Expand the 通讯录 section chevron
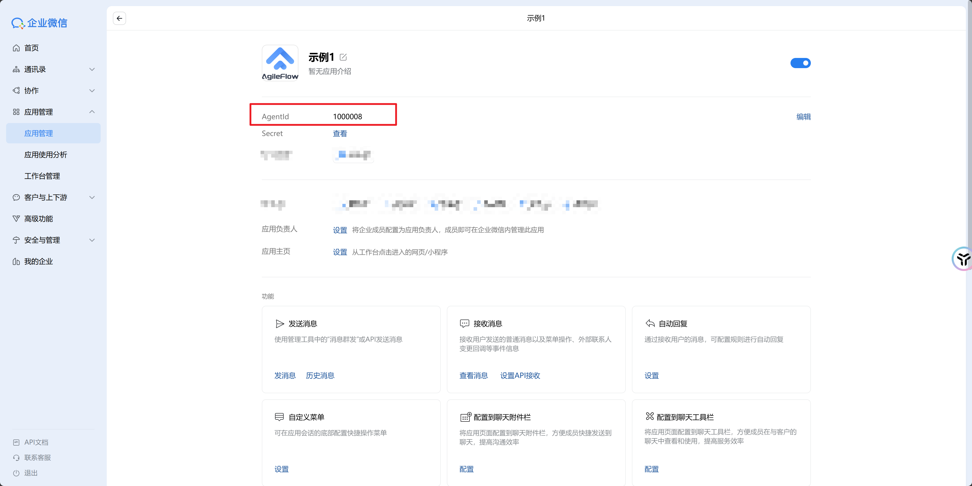Viewport: 972px width, 486px height. 92,69
